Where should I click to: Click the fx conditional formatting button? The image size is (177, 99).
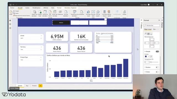(x=151, y=56)
